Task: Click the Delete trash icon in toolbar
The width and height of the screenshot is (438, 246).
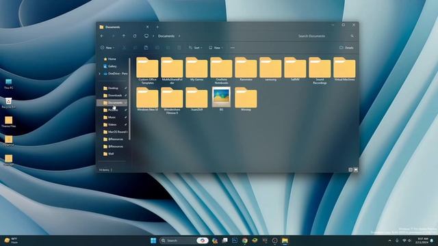Action: 179,48
